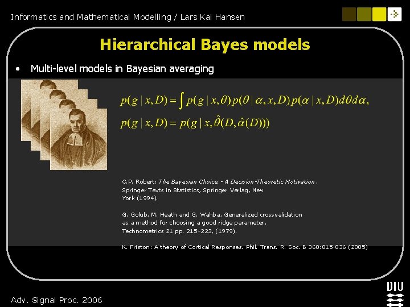Image resolution: width=410 pixels, height=307 pixels.
Task: Click the olive square swatch
Action: click(364, 14)
